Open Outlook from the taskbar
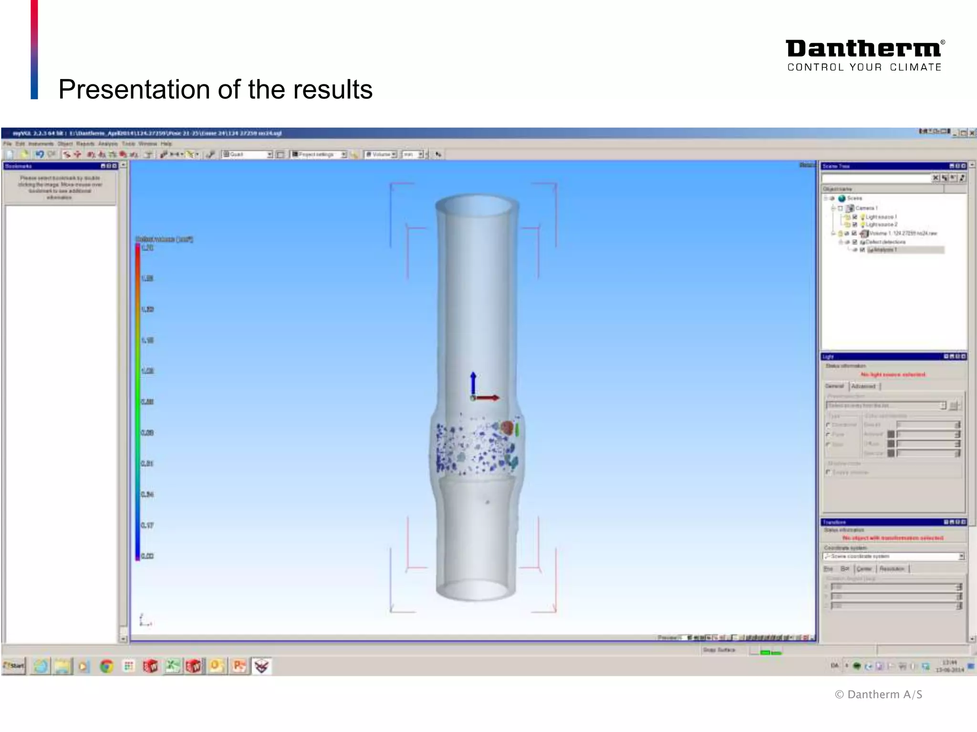The width and height of the screenshot is (977, 732). tap(216, 666)
